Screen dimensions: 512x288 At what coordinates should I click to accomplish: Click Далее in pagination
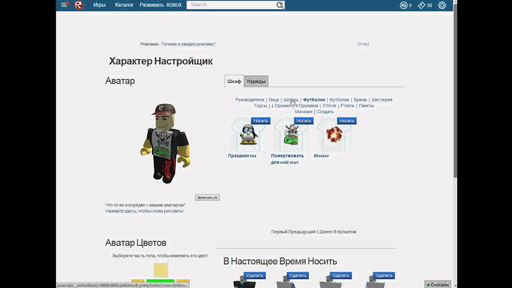pos(326,232)
